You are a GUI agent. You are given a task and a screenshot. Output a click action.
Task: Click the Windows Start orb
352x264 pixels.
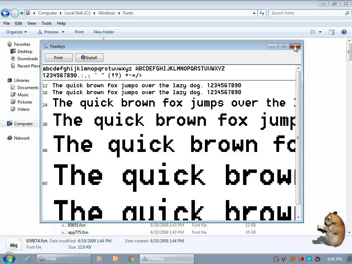tap(9, 258)
